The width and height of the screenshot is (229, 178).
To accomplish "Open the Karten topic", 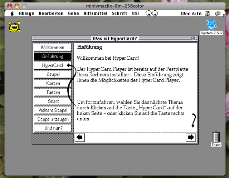I will tap(53, 83).
